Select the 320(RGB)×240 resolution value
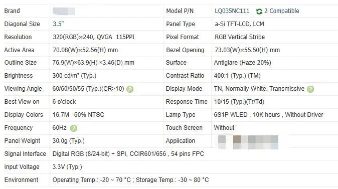Viewport: 338px width, 189px height. point(94,37)
